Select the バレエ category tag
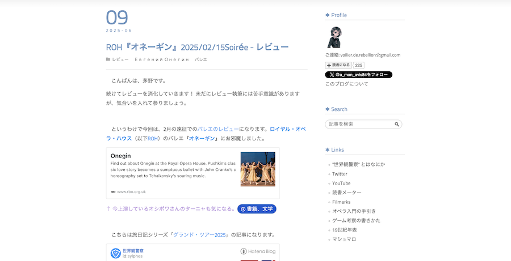 (201, 59)
